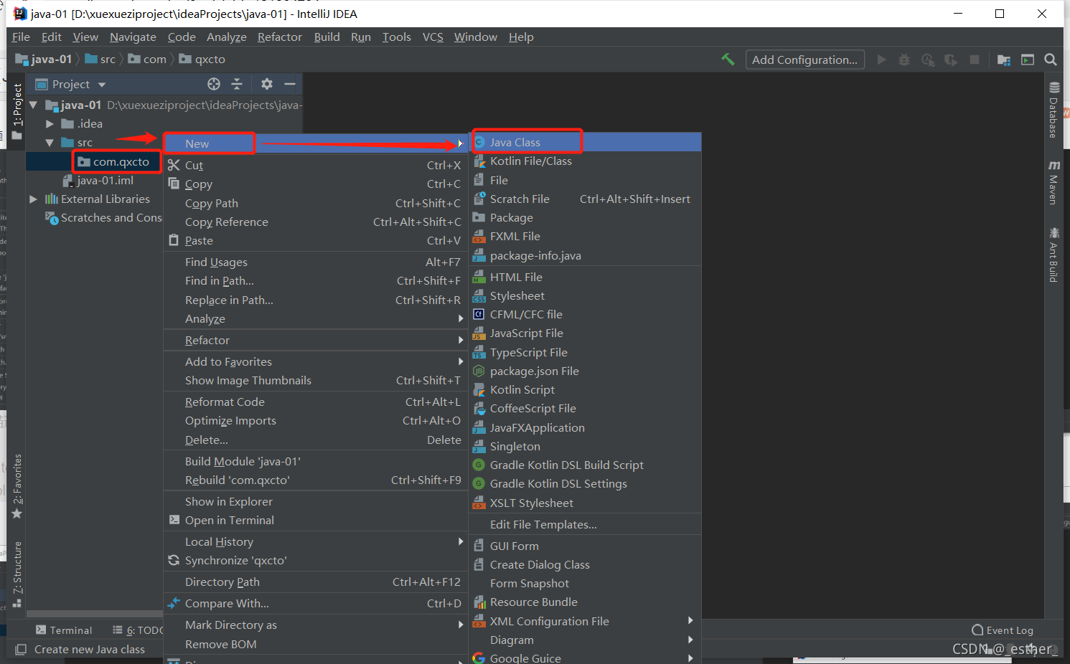This screenshot has height=664, width=1070.
Task: Open Project panel settings gear icon
Action: [267, 84]
